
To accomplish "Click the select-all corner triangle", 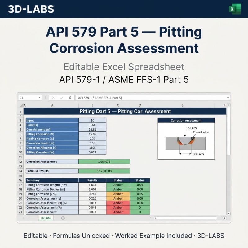I will [21, 105].
